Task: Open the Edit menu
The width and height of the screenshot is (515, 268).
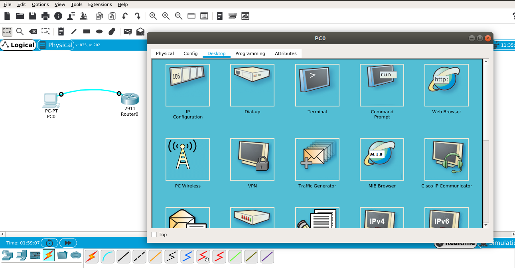Action: coord(22,4)
